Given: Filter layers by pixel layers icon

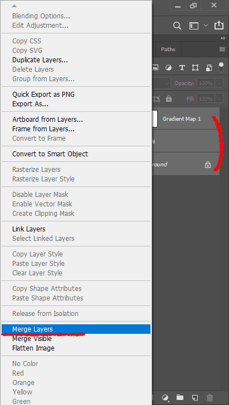Looking at the screenshot, I should point(155,68).
